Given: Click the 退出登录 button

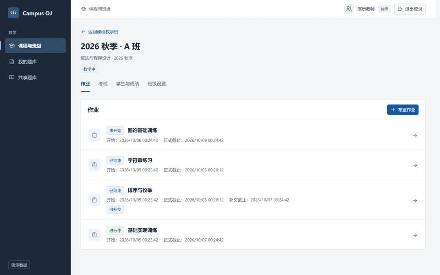Looking at the screenshot, I should [410, 9].
